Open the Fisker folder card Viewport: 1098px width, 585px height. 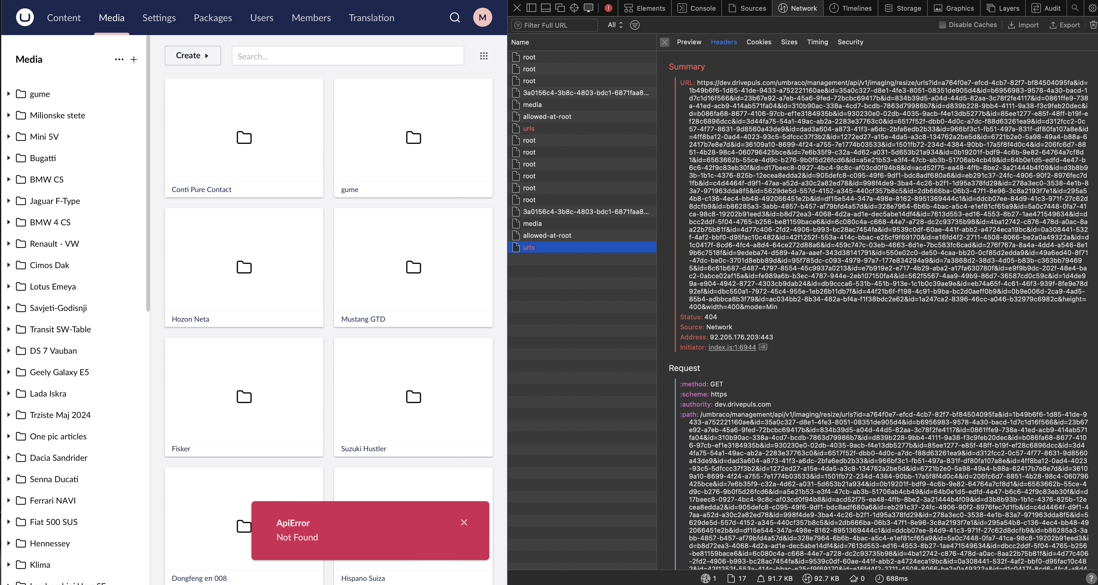coord(244,397)
